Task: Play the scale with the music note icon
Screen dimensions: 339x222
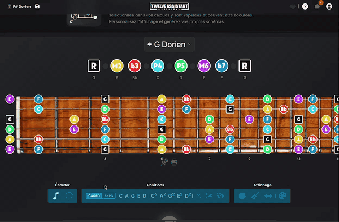Action: (56, 196)
